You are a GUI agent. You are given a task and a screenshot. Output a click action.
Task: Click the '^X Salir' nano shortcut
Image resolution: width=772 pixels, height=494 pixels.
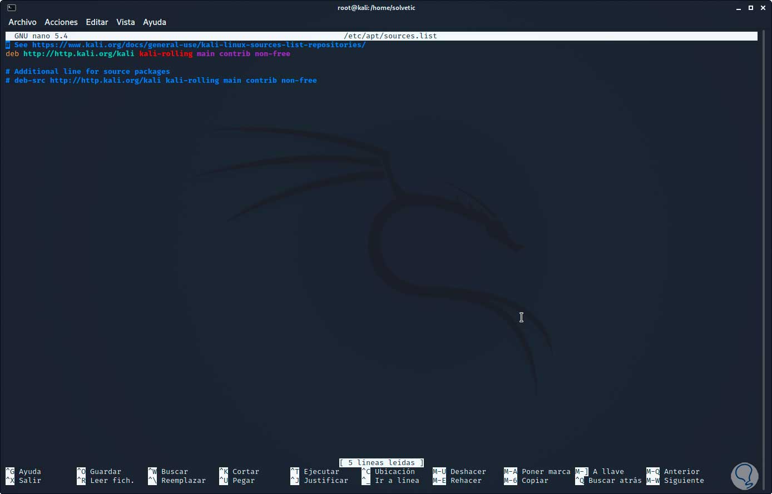[x=23, y=481]
